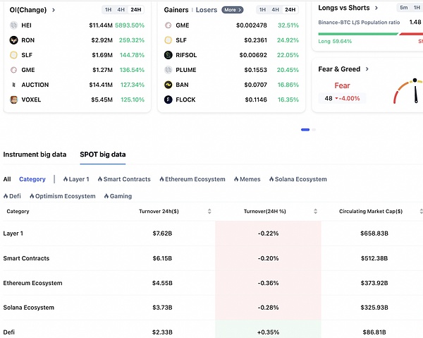The width and height of the screenshot is (423, 338).
Task: Open the Defi table row
Action: point(213,330)
